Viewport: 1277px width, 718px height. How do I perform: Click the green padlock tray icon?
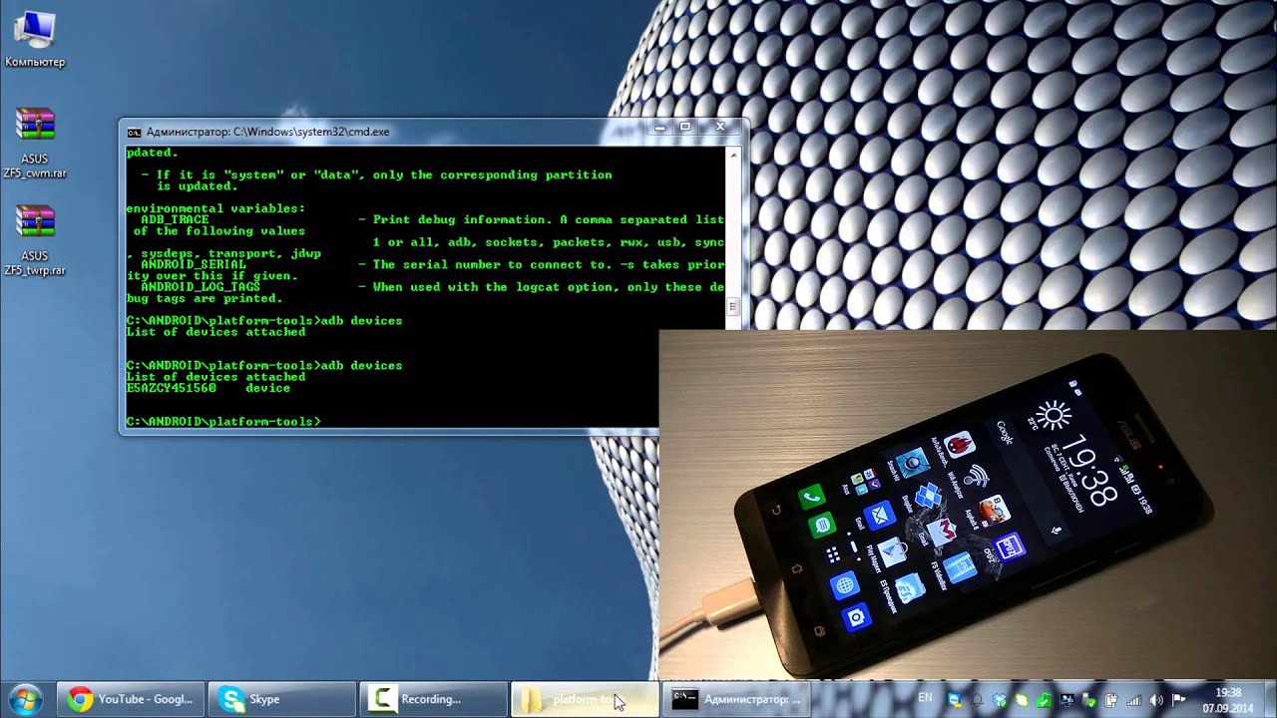1044,700
